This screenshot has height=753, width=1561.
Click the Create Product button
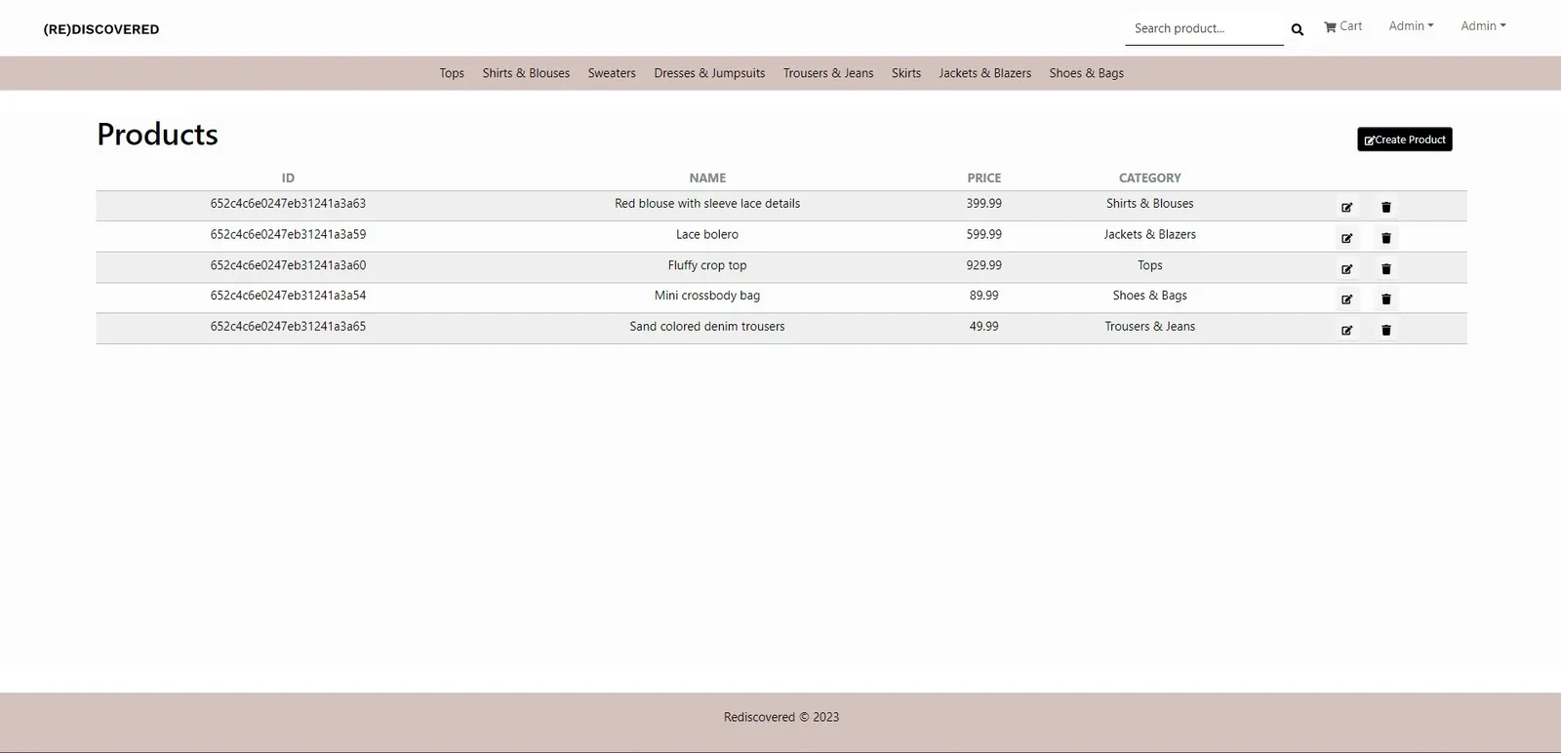(x=1404, y=139)
